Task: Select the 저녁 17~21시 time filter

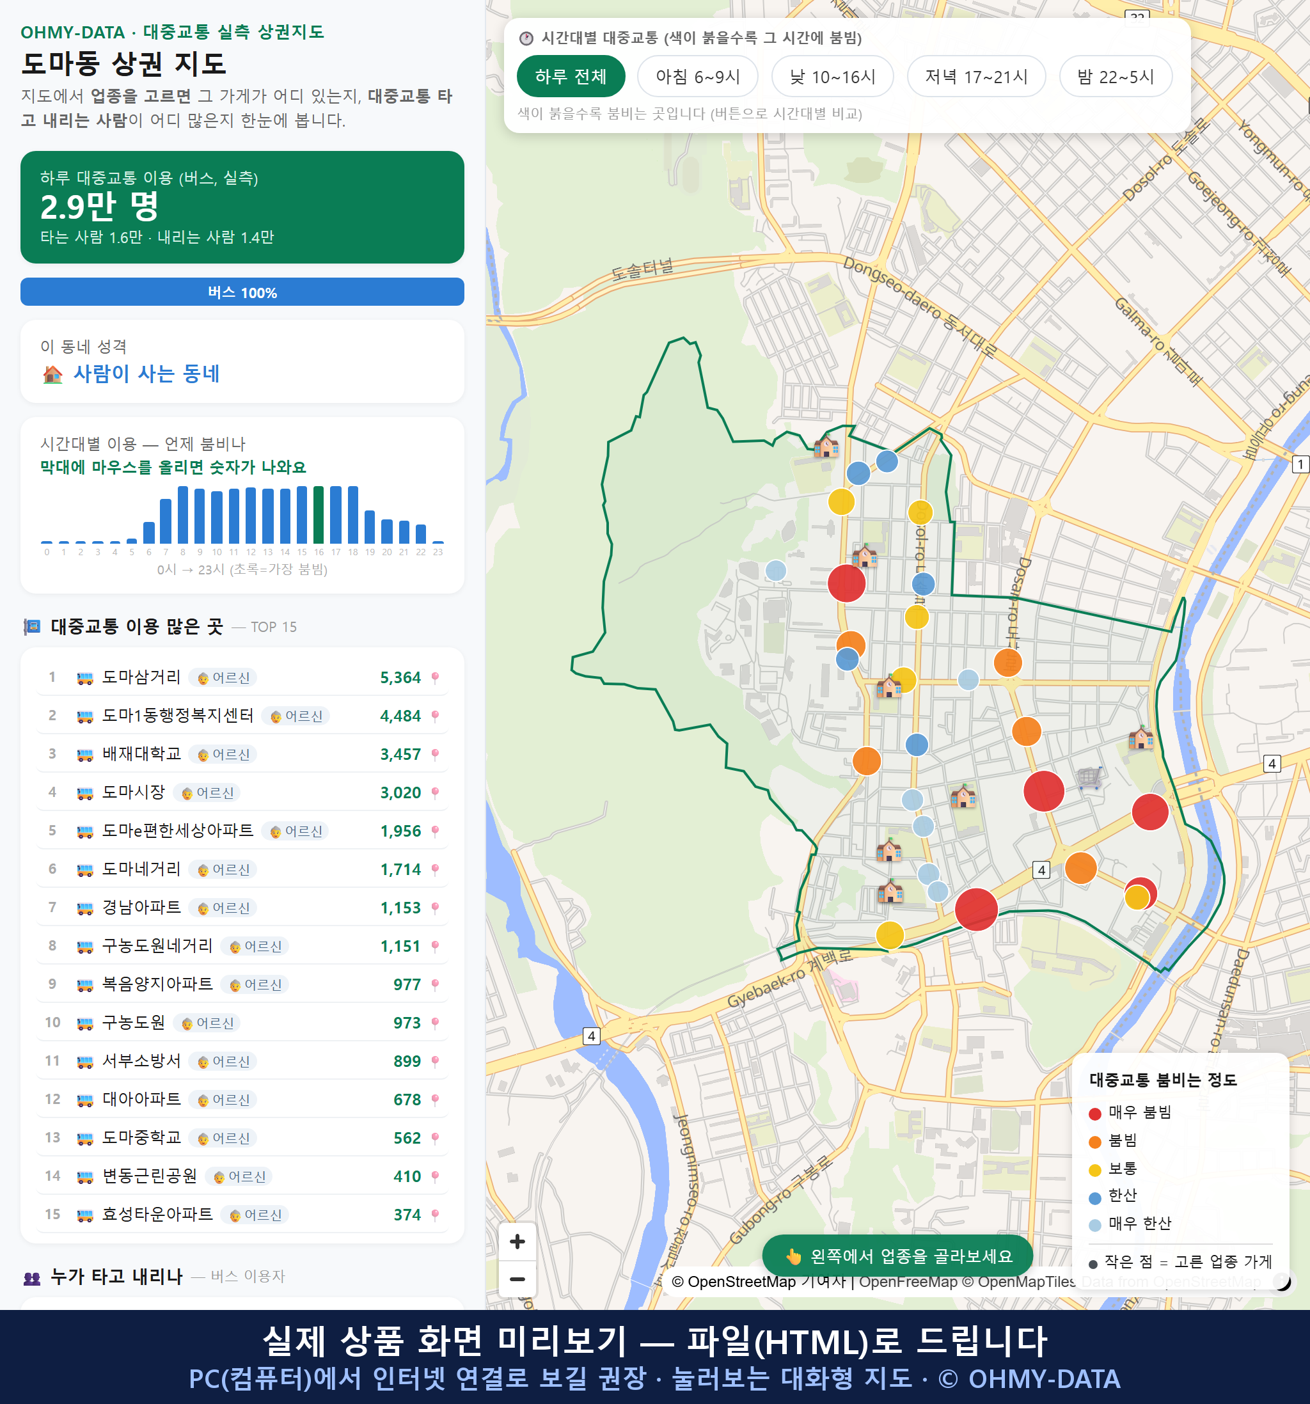Action: pyautogui.click(x=975, y=76)
